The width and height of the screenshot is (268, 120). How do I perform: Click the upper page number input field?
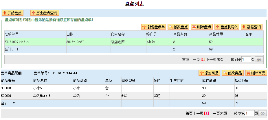(246, 59)
